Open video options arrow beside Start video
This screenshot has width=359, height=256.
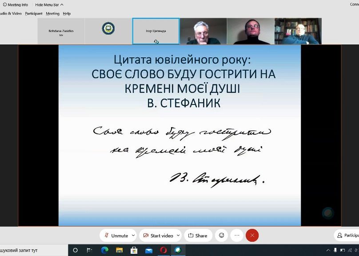click(x=178, y=236)
